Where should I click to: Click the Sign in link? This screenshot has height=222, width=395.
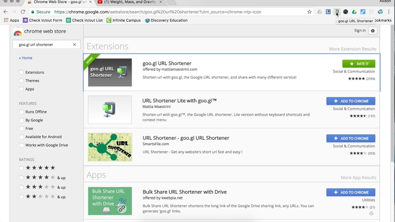pyautogui.click(x=360, y=31)
